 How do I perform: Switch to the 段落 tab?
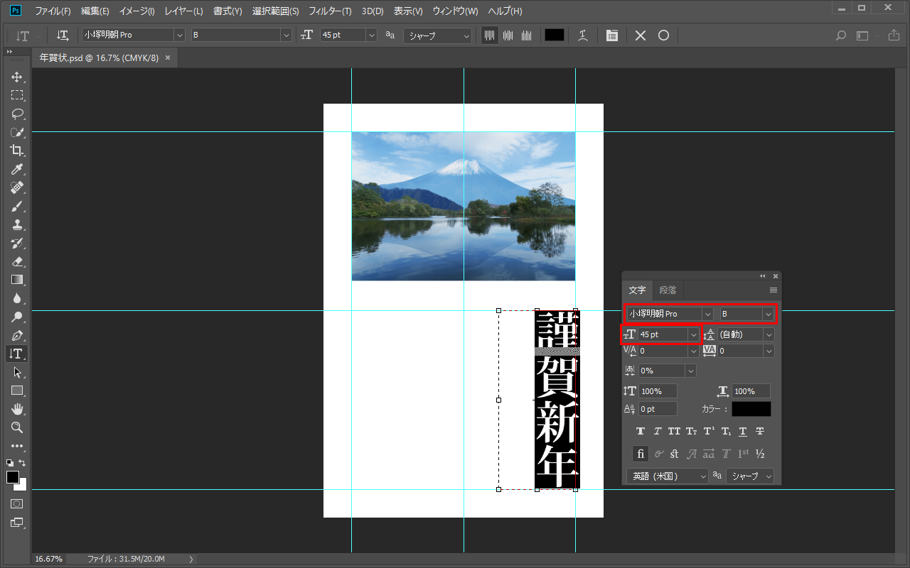point(668,290)
